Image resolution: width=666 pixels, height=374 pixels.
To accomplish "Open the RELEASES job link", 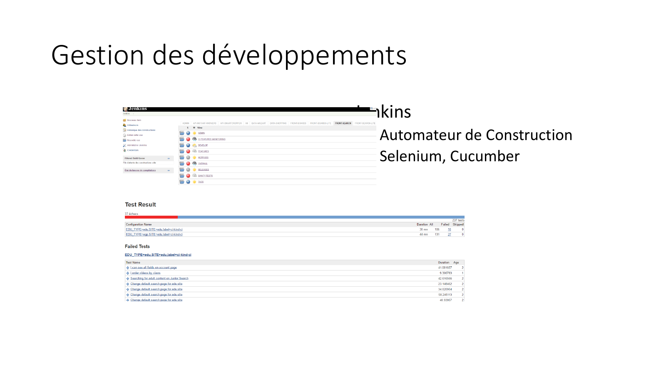I will [x=204, y=170].
